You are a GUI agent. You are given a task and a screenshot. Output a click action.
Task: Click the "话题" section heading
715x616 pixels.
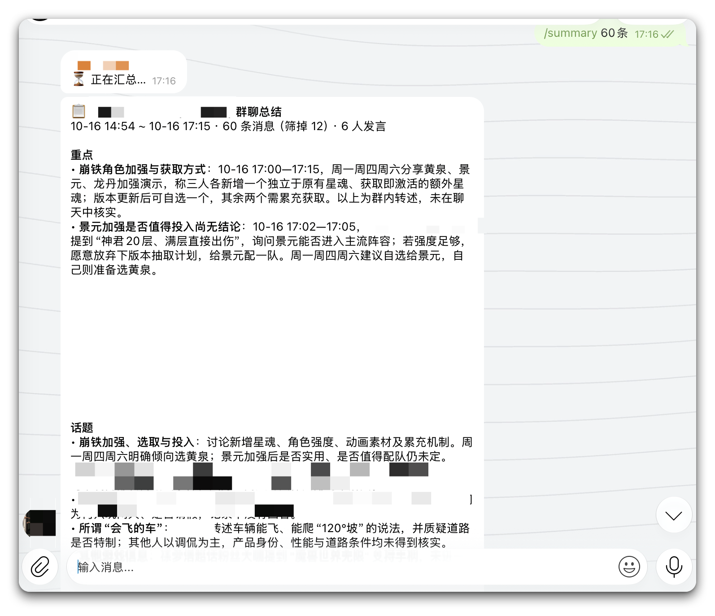click(x=82, y=428)
